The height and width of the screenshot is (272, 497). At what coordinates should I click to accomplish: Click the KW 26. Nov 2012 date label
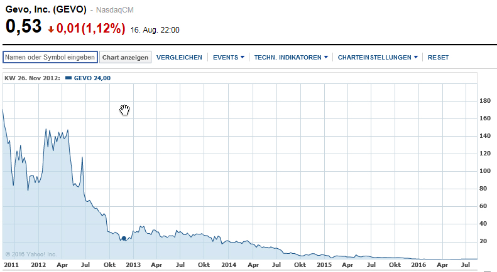[32, 78]
